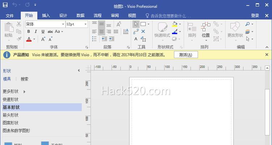Toggle align top vertical alignment
Viewport: 272px width, 145px height.
pos(95,24)
